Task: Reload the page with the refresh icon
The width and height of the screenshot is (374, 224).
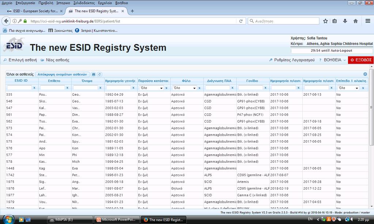Action: 241,21
